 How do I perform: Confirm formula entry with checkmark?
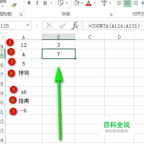(x=62, y=26)
